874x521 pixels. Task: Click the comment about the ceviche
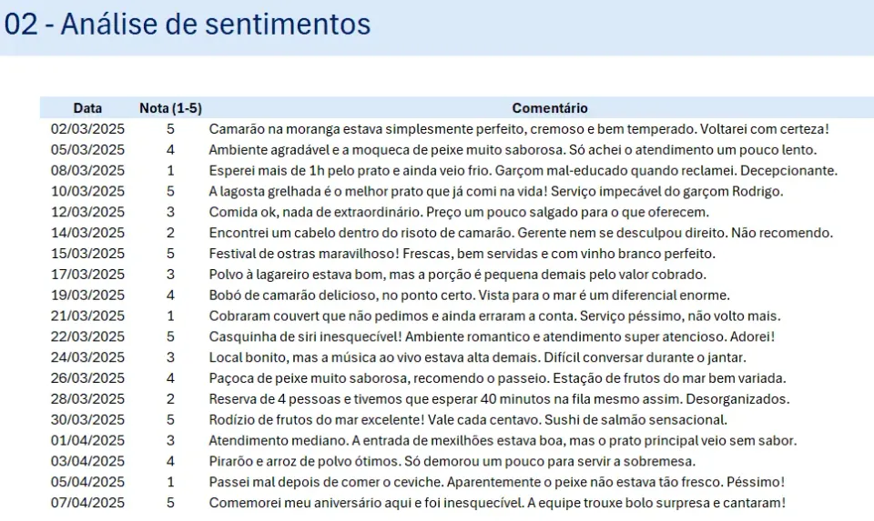pyautogui.click(x=497, y=482)
